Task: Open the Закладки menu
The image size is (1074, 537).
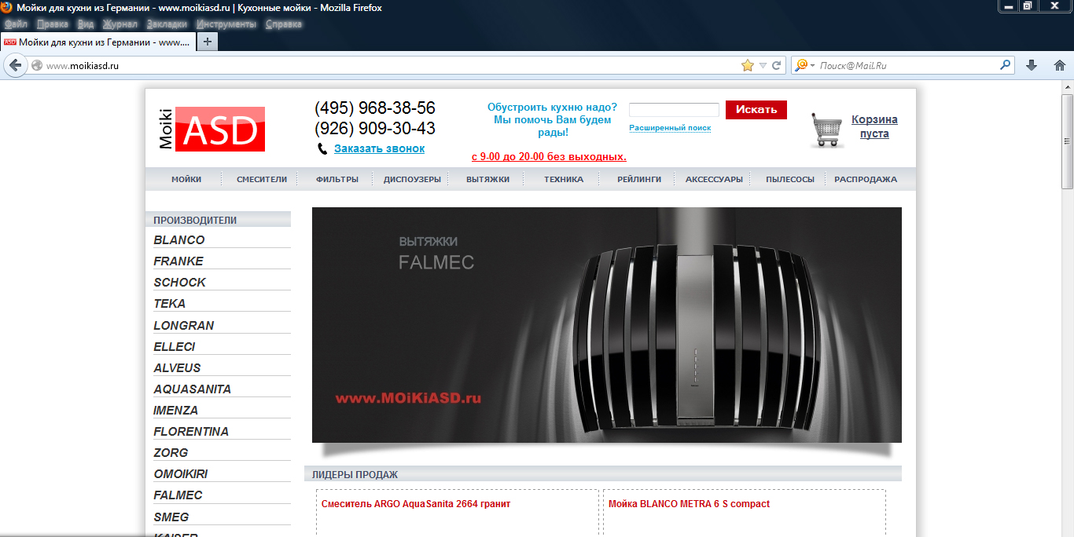Action: [x=167, y=24]
